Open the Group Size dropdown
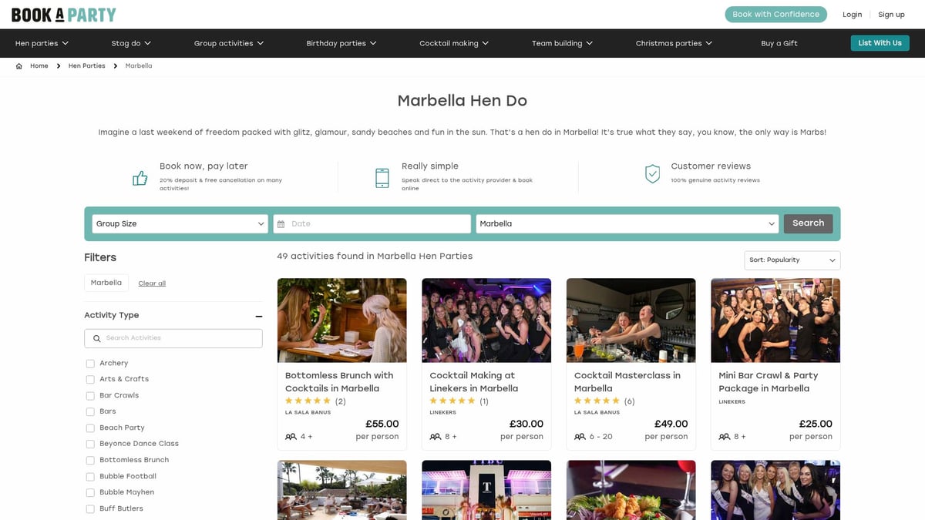The height and width of the screenshot is (520, 925). pos(180,223)
